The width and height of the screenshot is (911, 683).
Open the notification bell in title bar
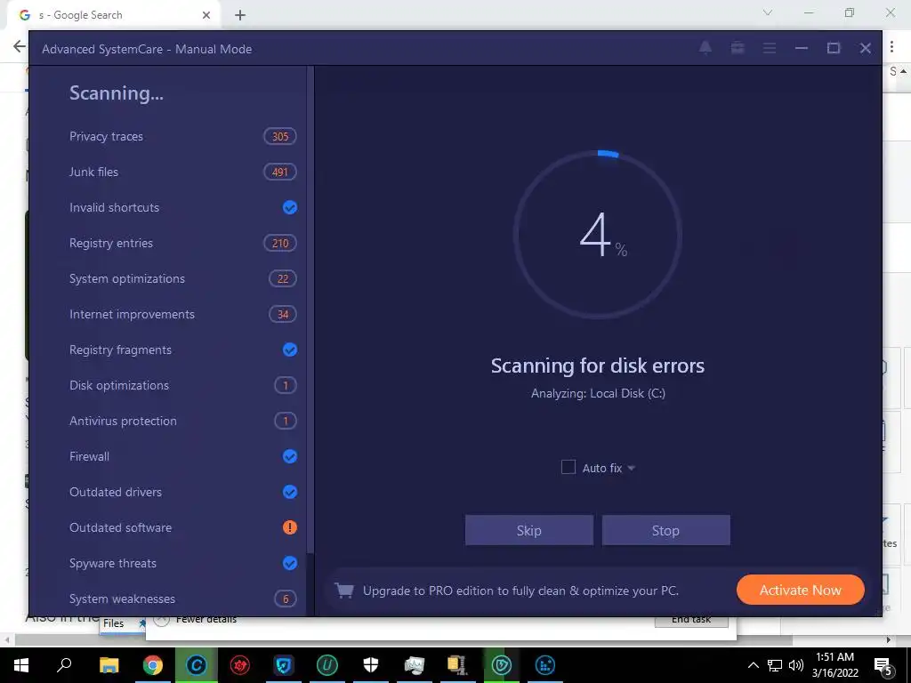705,48
